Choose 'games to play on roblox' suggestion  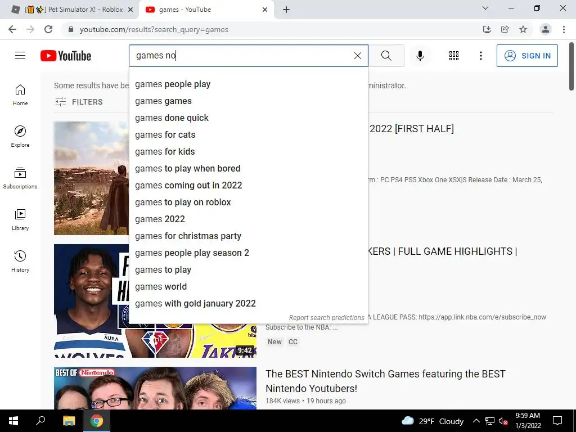248,202
